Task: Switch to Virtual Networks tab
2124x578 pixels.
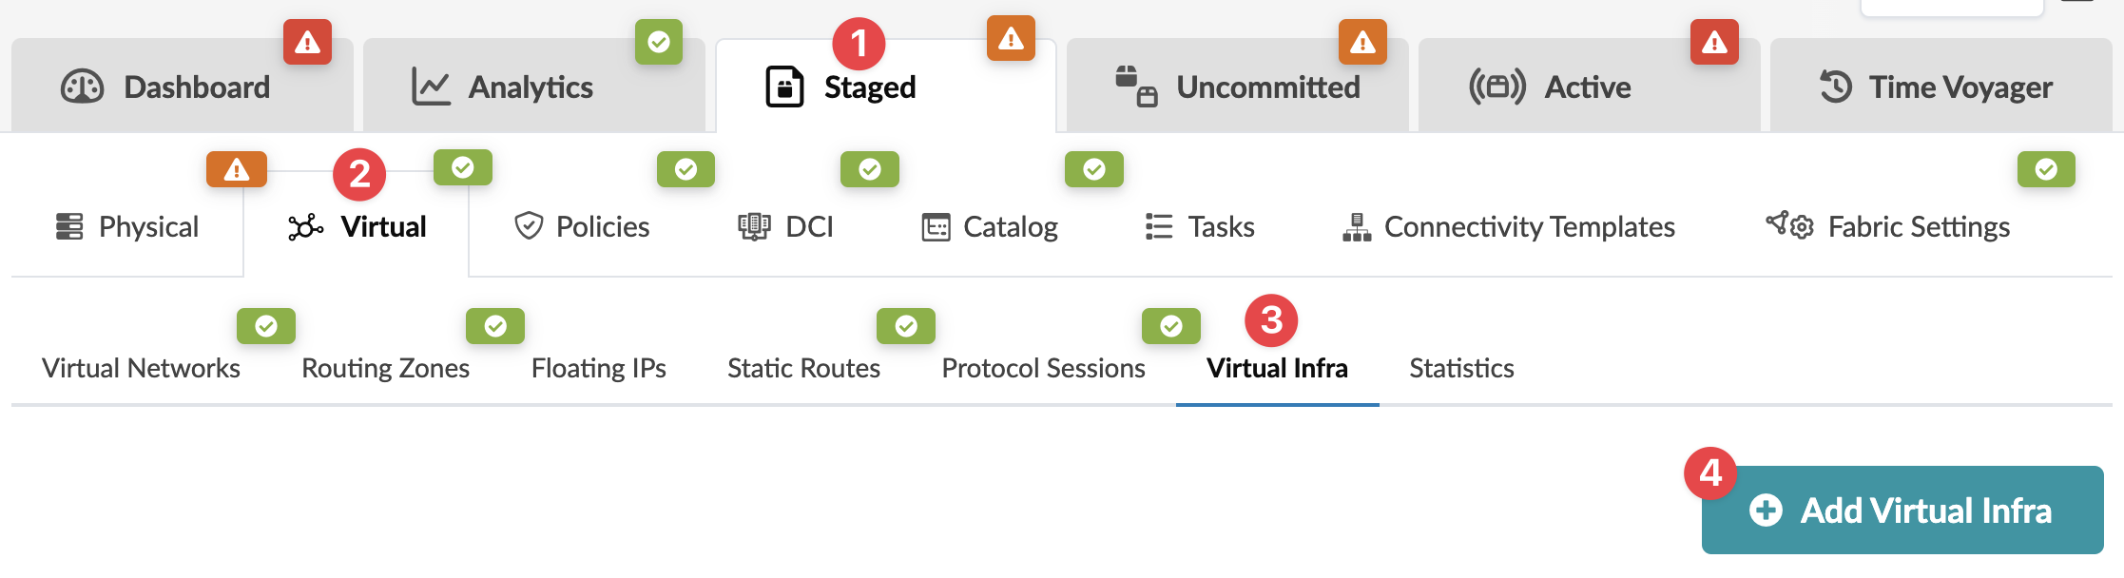Action: pos(141,369)
